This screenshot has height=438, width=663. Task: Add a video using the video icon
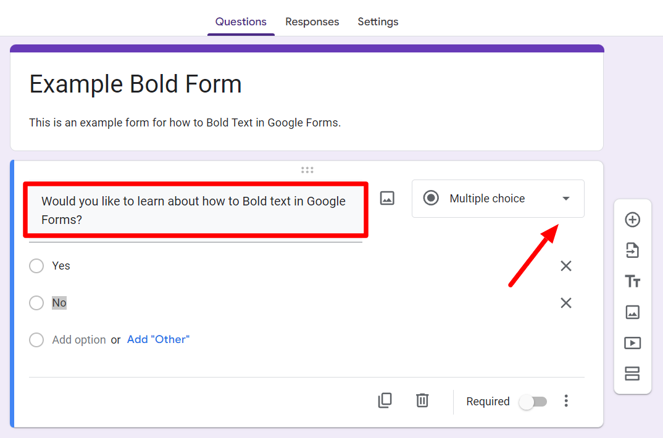632,343
